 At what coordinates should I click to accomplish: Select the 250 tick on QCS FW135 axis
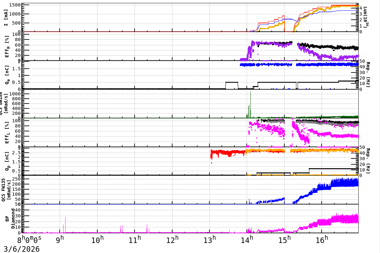(x=16, y=179)
